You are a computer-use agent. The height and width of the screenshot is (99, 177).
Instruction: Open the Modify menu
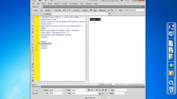pos(57,4)
